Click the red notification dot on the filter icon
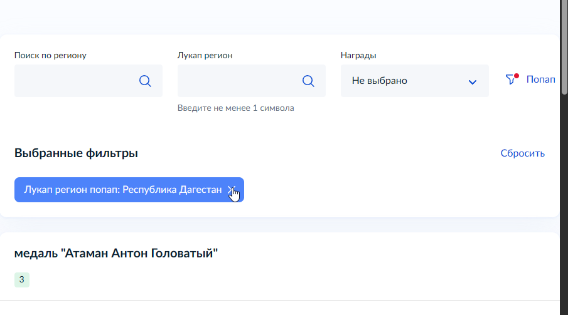This screenshot has height=315, width=568. [x=516, y=76]
